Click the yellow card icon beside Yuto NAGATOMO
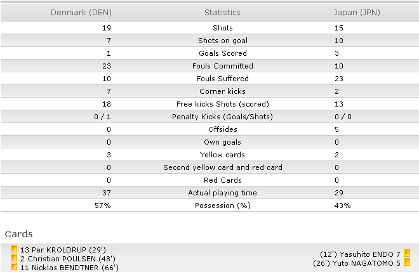This screenshot has width=419, height=274. click(407, 262)
